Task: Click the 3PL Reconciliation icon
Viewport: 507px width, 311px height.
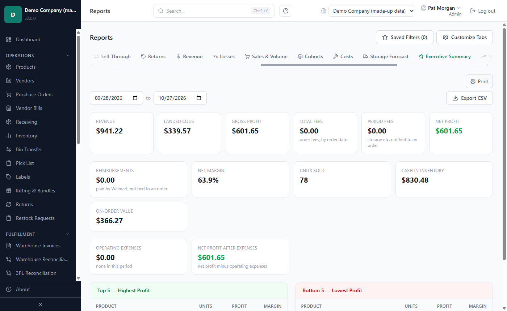Action: coord(9,273)
